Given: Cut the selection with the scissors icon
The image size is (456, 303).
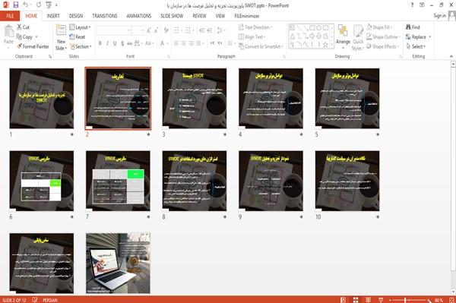Looking at the screenshot, I should [x=24, y=27].
